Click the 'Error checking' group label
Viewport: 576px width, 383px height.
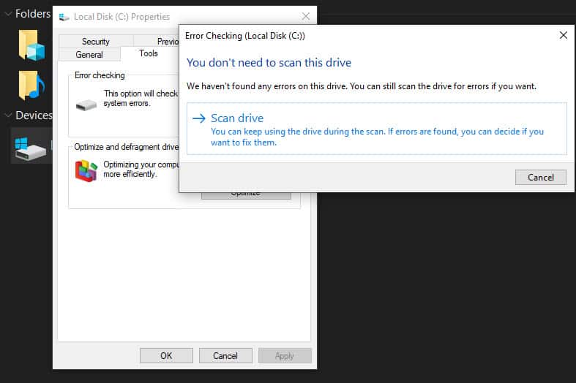pyautogui.click(x=100, y=75)
